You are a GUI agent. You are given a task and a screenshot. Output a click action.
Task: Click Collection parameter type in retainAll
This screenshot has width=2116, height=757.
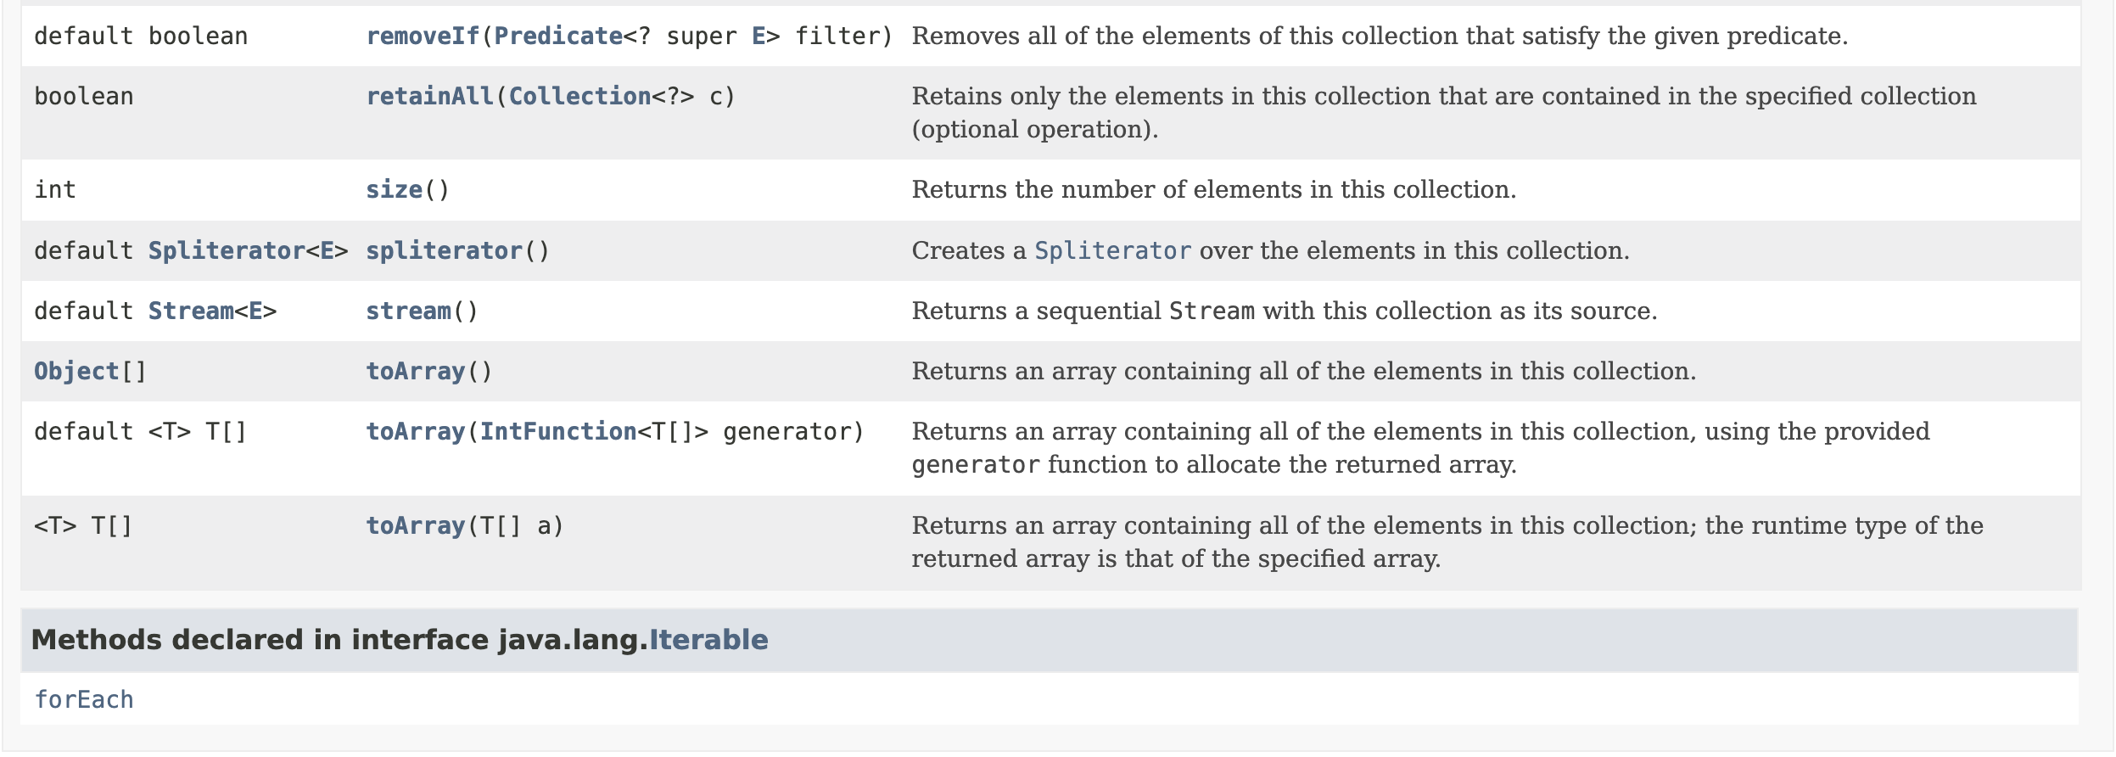pos(579,97)
